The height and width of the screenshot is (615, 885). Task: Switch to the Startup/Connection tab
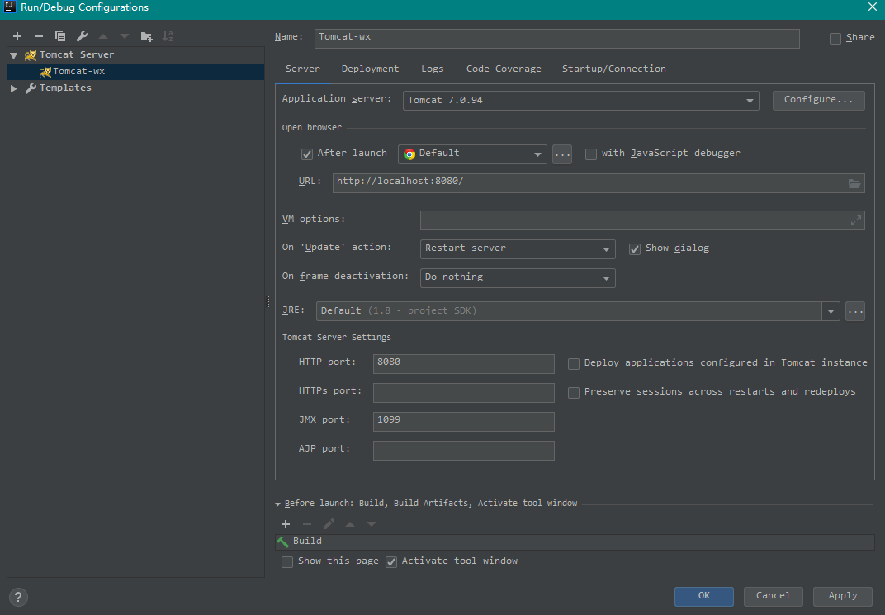pyautogui.click(x=614, y=69)
